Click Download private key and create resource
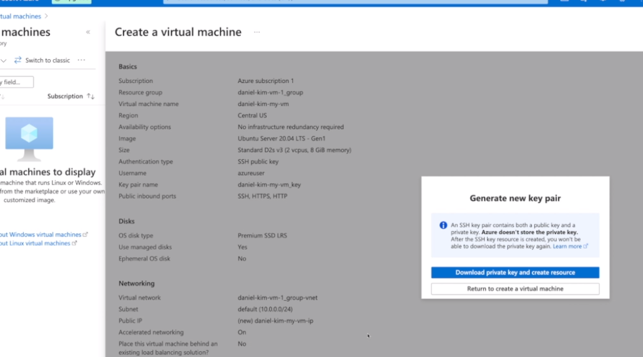Image resolution: width=643 pixels, height=357 pixels. click(x=515, y=273)
